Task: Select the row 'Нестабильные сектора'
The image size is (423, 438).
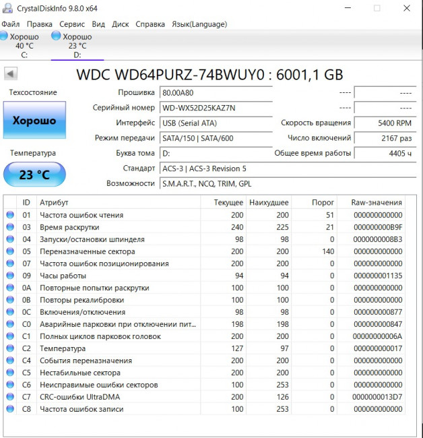Action: click(204, 373)
